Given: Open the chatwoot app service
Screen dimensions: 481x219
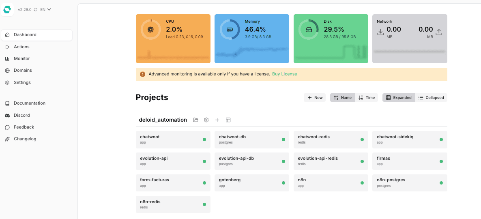Looking at the screenshot, I should 173,140.
